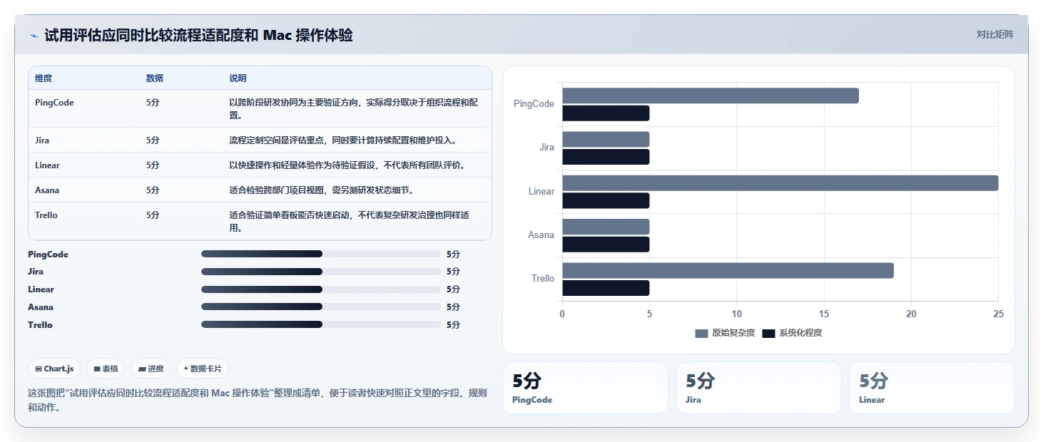1043x442 pixels.
Task: Click the page title 试用评估应同时比较流程适配度
Action: (198, 36)
